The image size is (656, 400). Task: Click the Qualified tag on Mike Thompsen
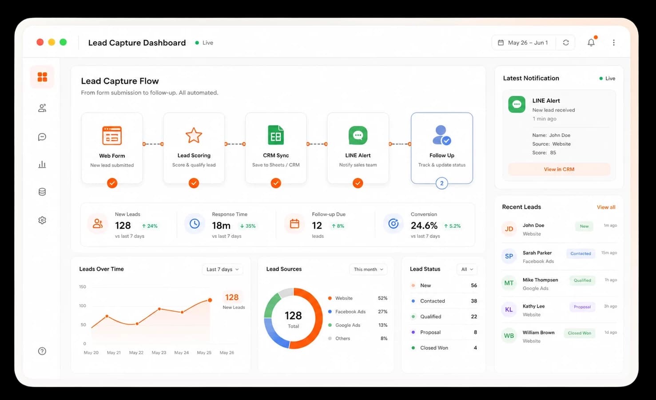(582, 280)
